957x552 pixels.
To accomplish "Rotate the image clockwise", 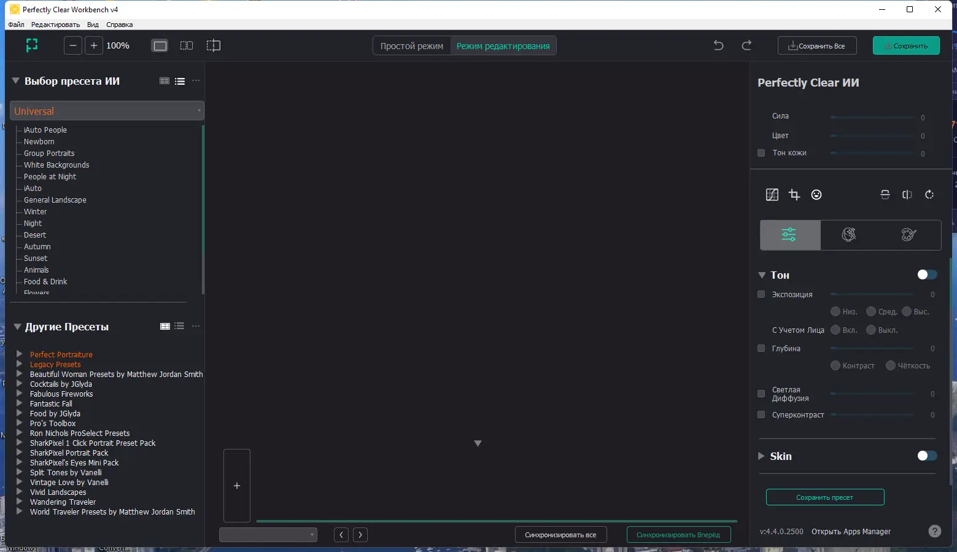I will (x=929, y=195).
